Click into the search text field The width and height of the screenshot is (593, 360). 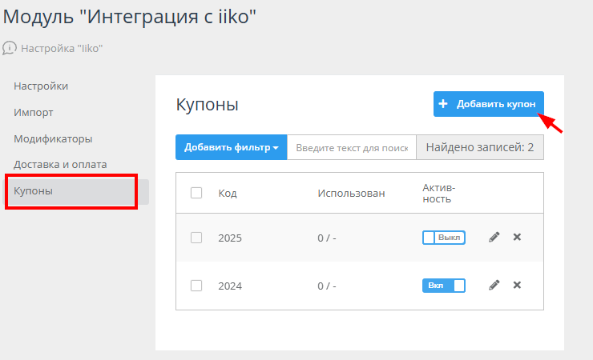click(x=352, y=147)
